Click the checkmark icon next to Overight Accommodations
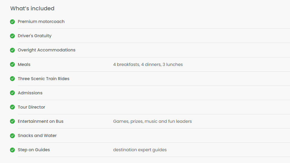This screenshot has width=290, height=163. [12, 50]
